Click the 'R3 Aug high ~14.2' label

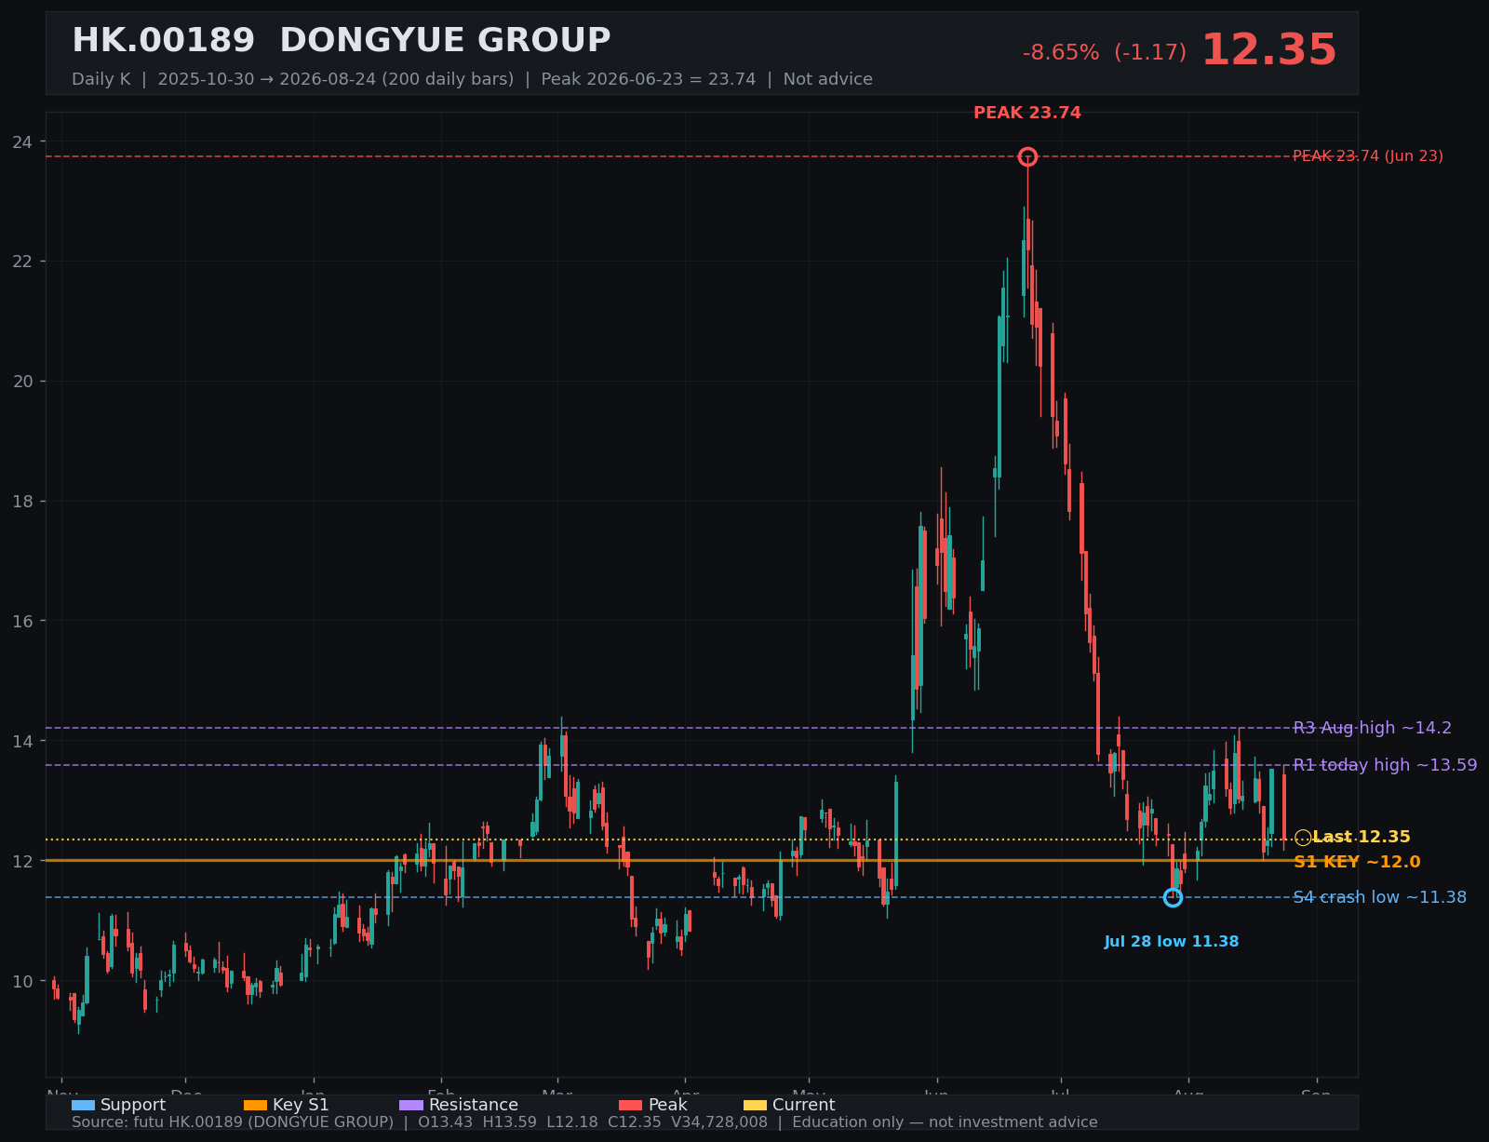pyautogui.click(x=1373, y=728)
